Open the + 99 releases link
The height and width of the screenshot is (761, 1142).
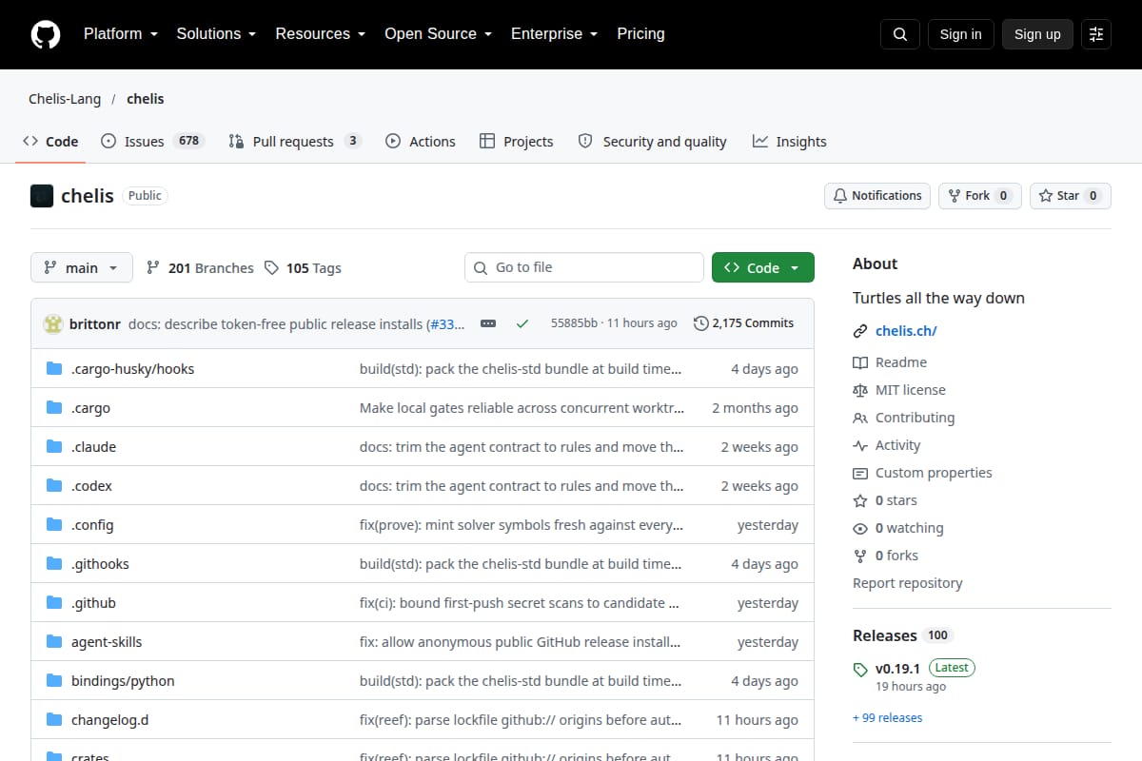coord(887,718)
